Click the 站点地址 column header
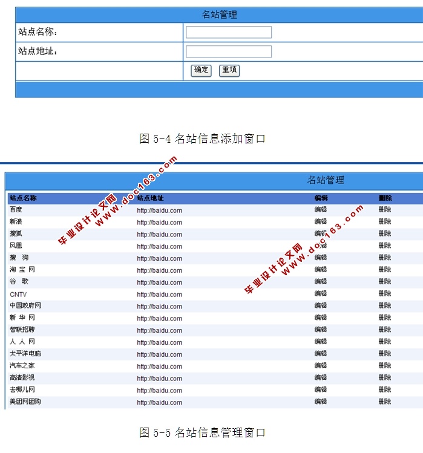The image size is (423, 453). pos(150,198)
